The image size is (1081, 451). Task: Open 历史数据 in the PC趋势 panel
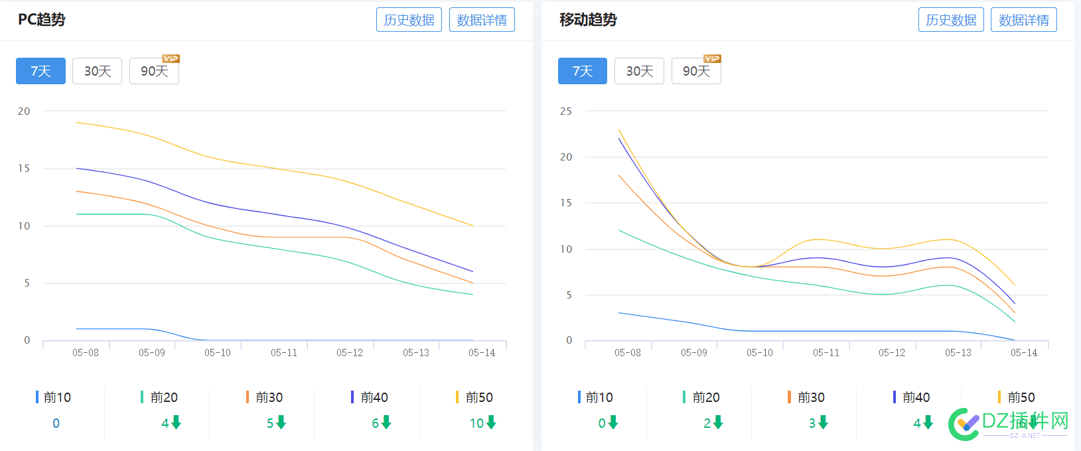pyautogui.click(x=409, y=19)
